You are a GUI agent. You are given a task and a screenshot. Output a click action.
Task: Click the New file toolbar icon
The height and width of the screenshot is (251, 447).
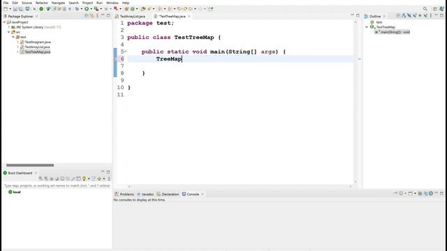point(6,9)
